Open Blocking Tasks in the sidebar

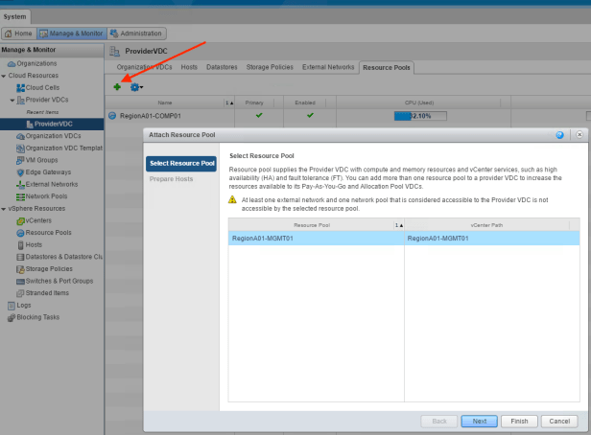click(x=38, y=317)
